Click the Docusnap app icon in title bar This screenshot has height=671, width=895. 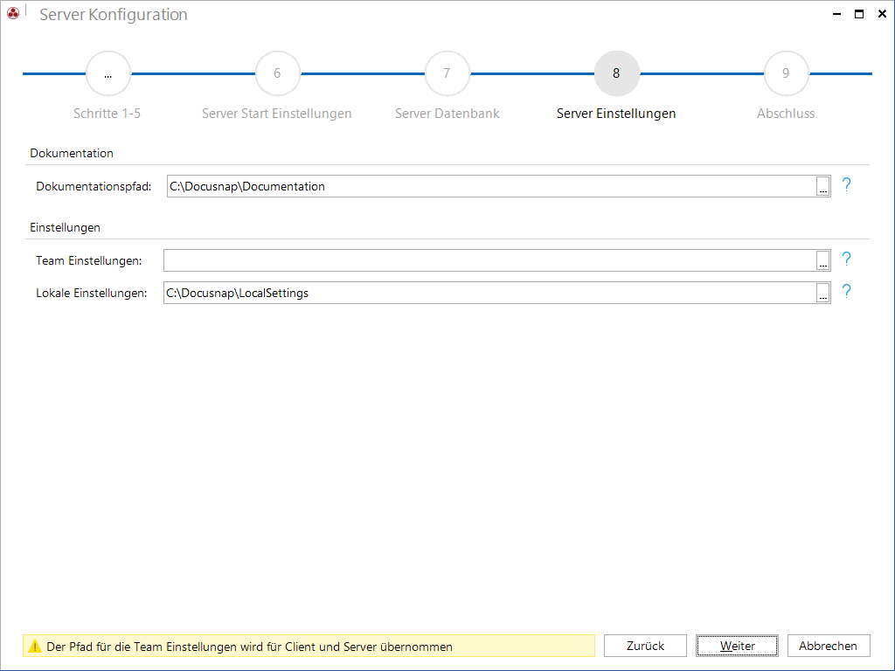(x=12, y=12)
